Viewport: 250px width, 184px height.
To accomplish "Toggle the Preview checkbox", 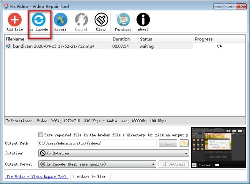I will (194, 165).
